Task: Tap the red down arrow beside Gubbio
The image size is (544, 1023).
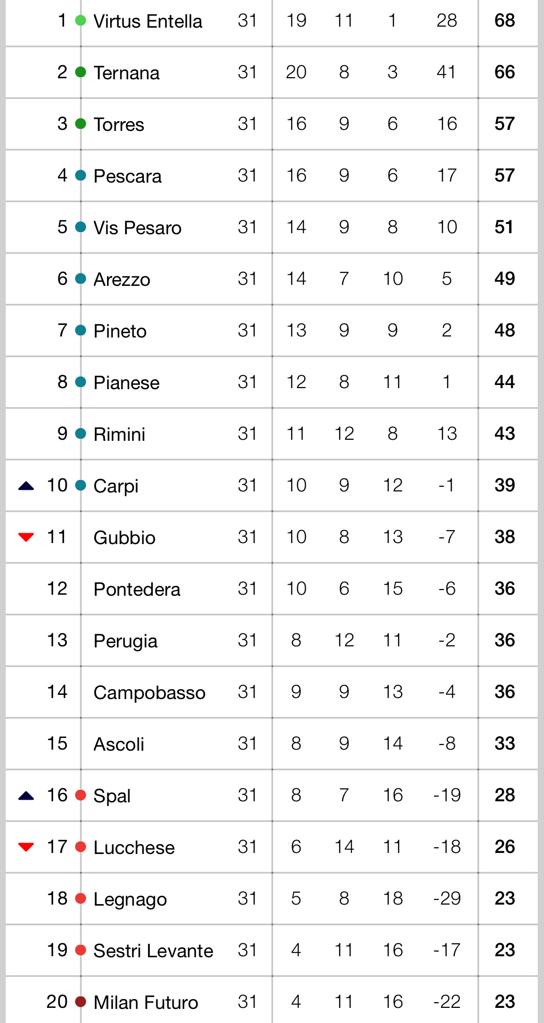Action: click(x=26, y=537)
